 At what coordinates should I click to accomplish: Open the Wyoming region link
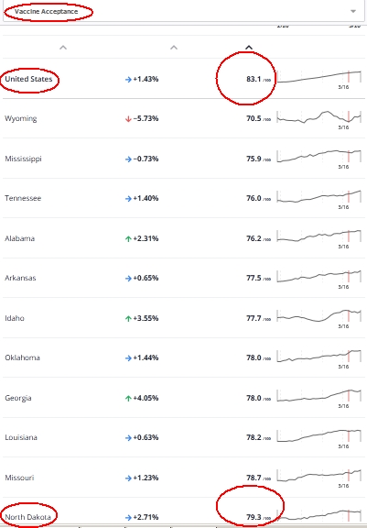tap(21, 118)
